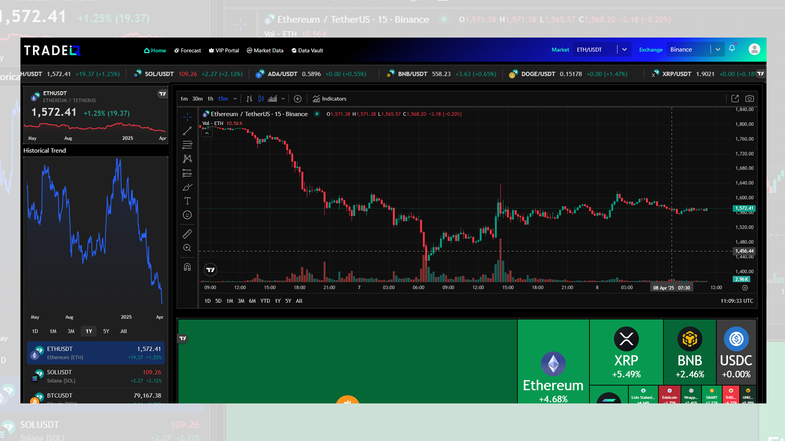Set chart interval to 1h
Viewport: 785px width, 441px height.
coord(210,99)
